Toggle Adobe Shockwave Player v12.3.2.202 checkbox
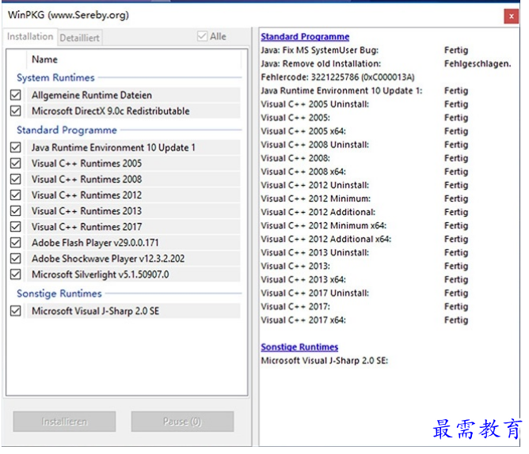Image resolution: width=529 pixels, height=454 pixels. coord(16,259)
